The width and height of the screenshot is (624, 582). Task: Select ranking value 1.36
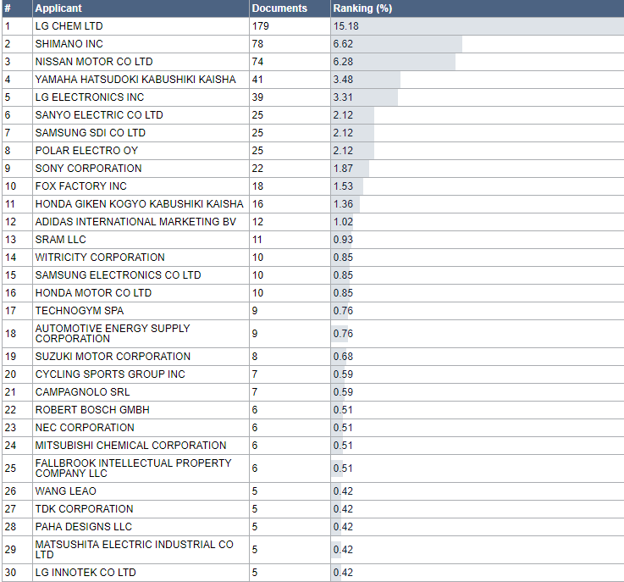pos(343,204)
